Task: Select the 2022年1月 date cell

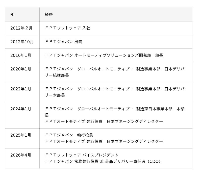Action: 21,89
